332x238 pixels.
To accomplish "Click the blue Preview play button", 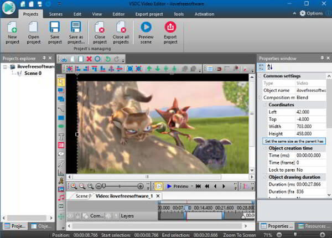I will (x=169, y=187).
